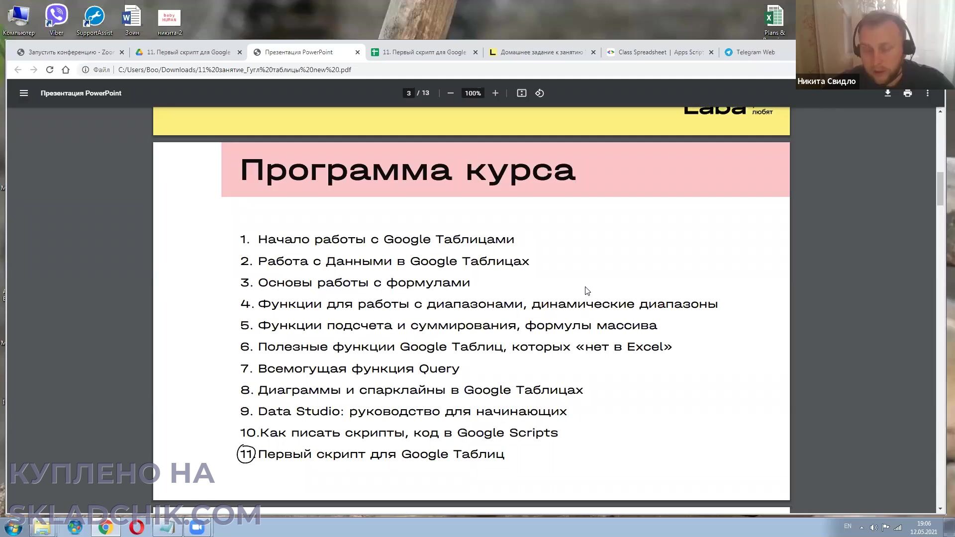This screenshot has height=537, width=955.
Task: Open Opera browser from the taskbar
Action: (x=136, y=528)
